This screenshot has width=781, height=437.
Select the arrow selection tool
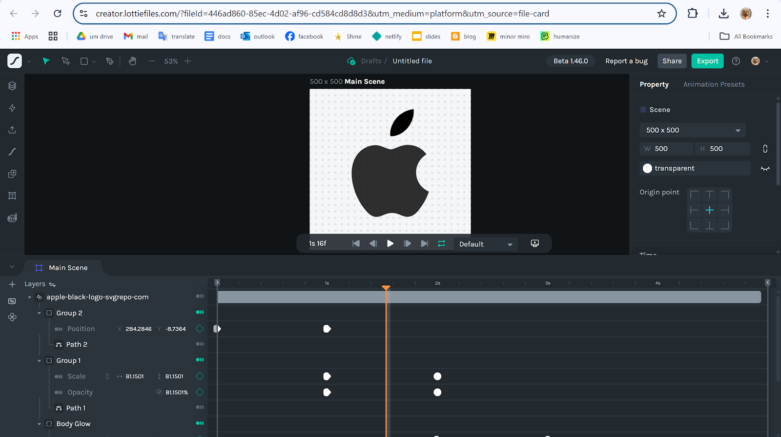click(x=46, y=61)
